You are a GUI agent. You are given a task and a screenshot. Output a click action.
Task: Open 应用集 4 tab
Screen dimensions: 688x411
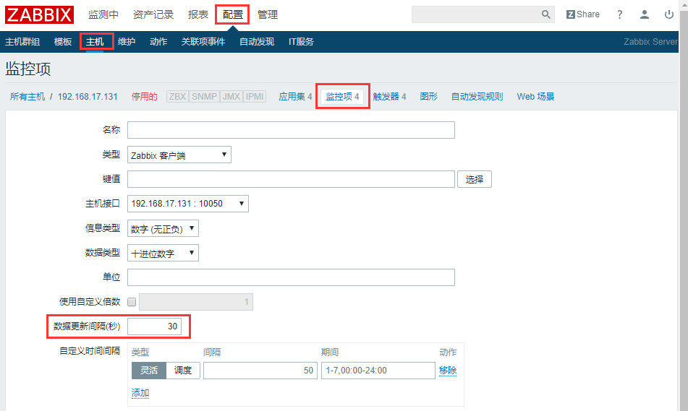[x=295, y=96]
